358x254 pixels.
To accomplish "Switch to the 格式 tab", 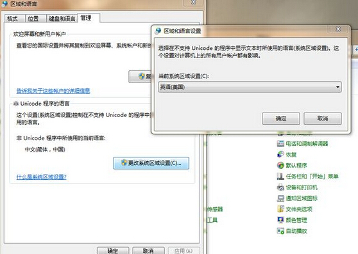I will pos(14,19).
